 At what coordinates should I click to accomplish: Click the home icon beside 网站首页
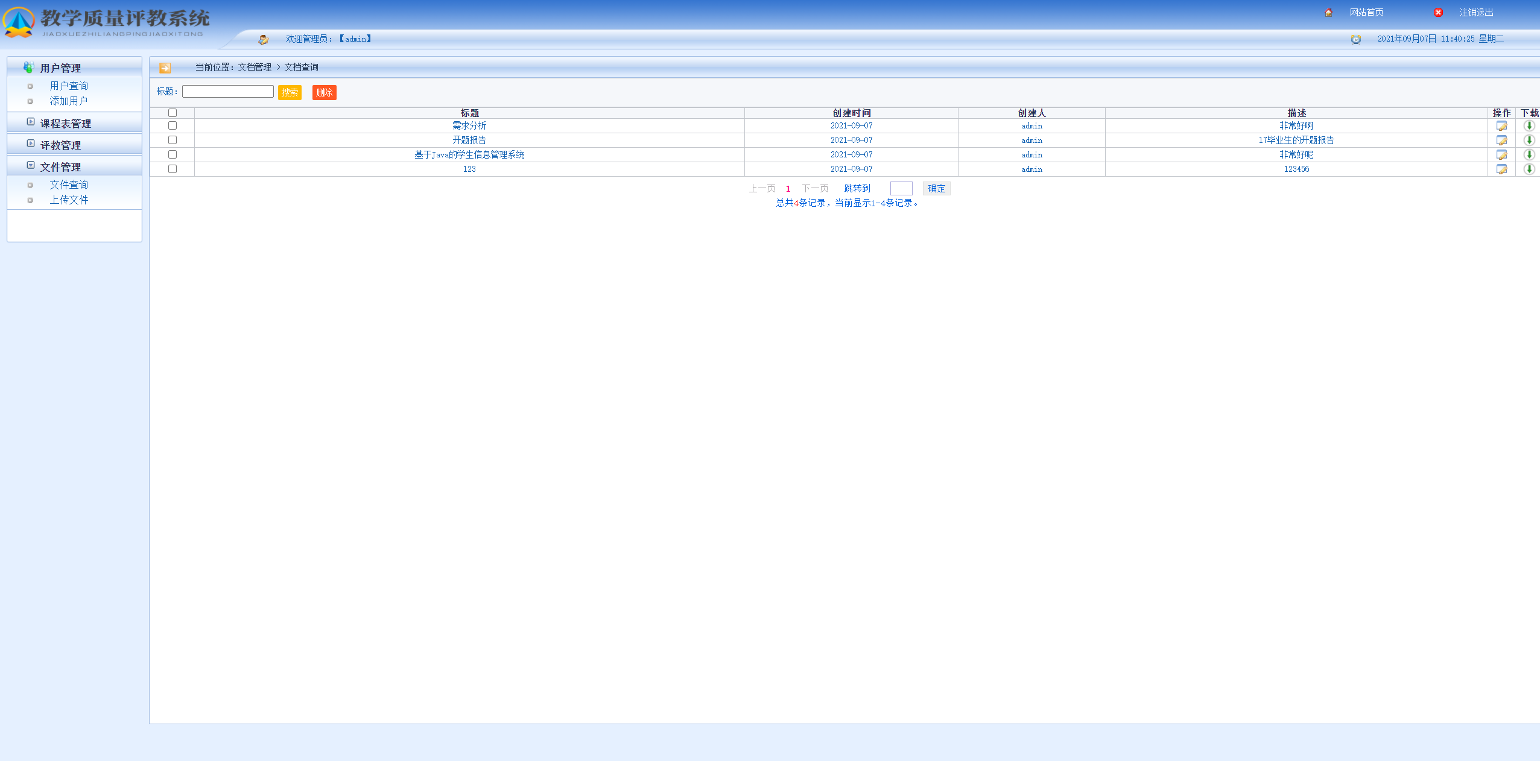[x=1328, y=13]
